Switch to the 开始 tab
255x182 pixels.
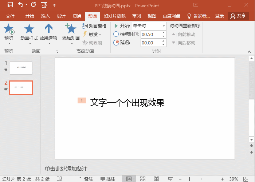coord(30,16)
